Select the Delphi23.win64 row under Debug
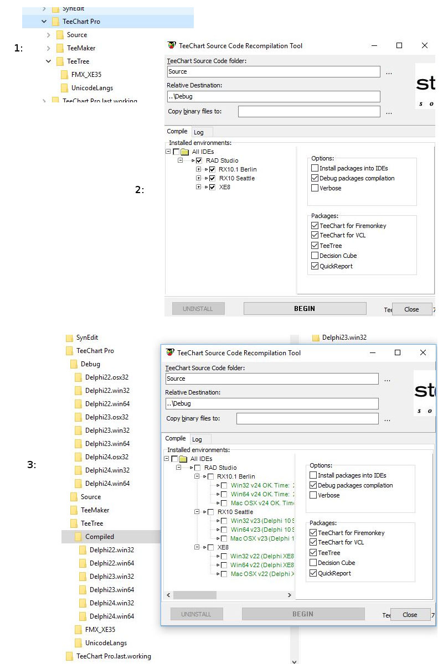Screen dimensions: 443x664 click(x=107, y=444)
